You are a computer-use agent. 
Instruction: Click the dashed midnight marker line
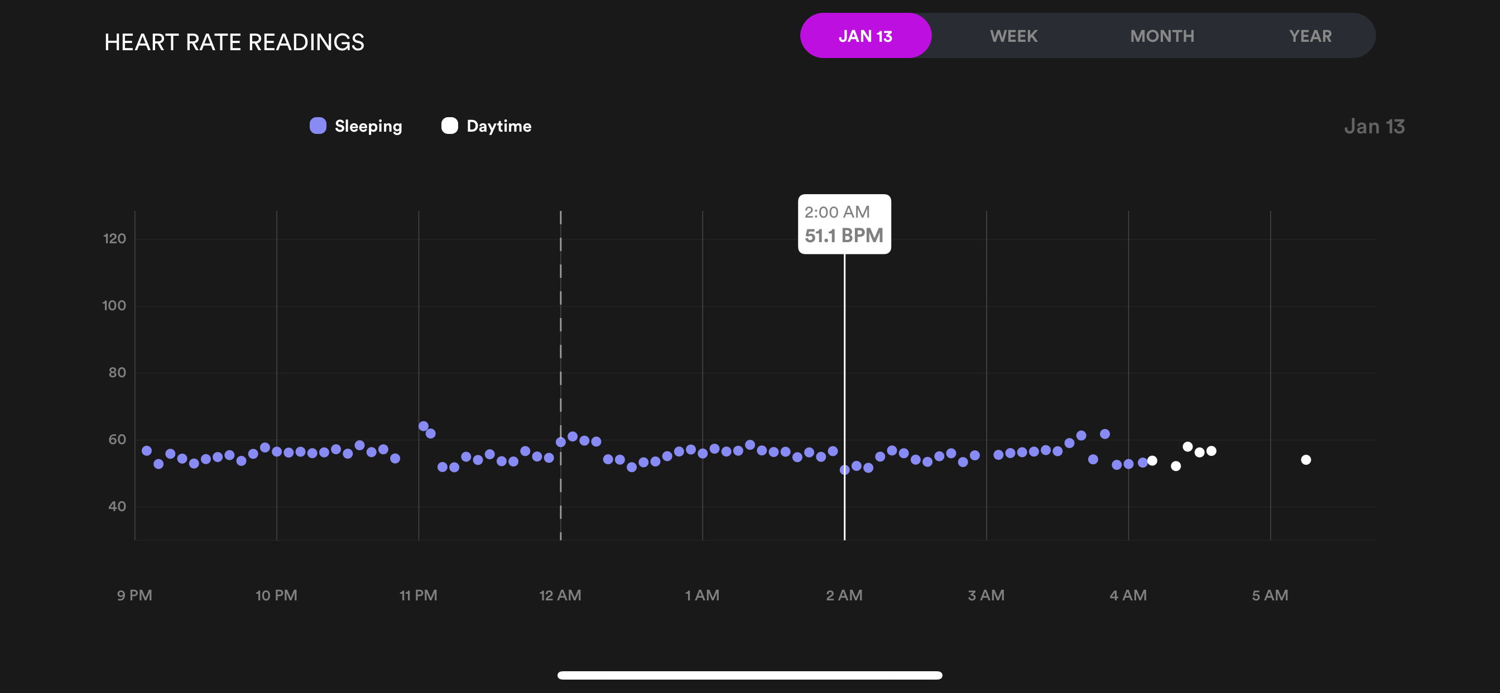pos(561,326)
